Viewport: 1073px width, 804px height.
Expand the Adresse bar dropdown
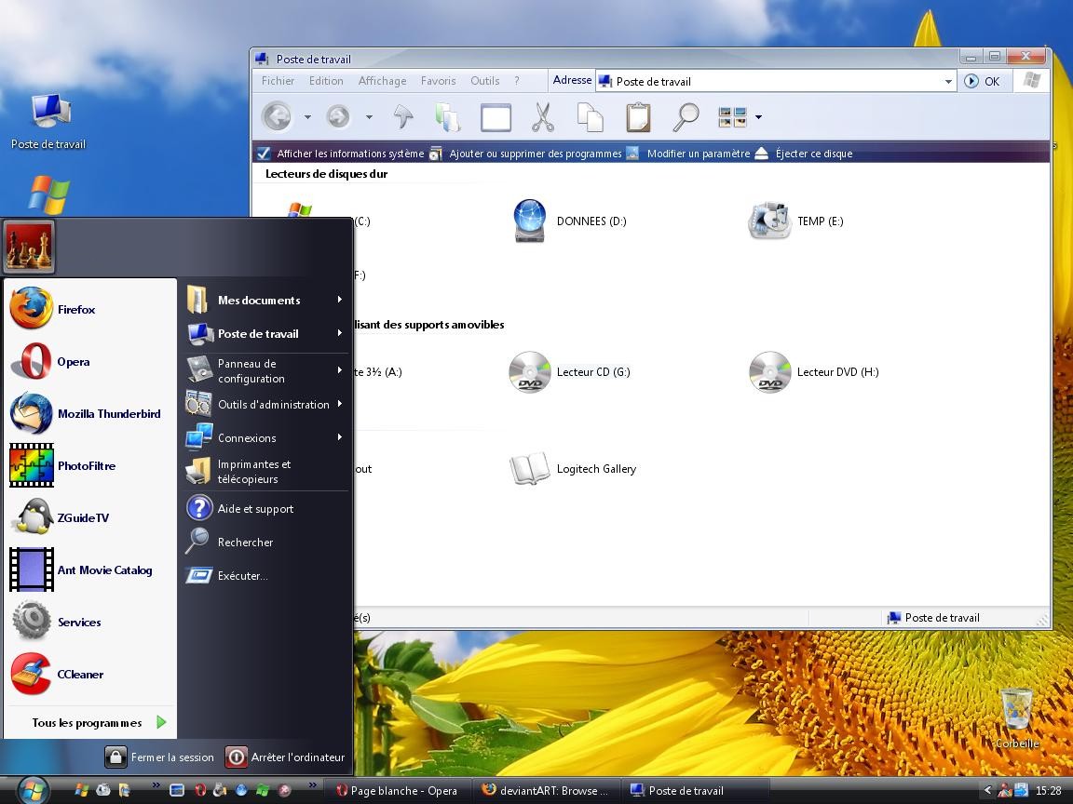coord(948,82)
